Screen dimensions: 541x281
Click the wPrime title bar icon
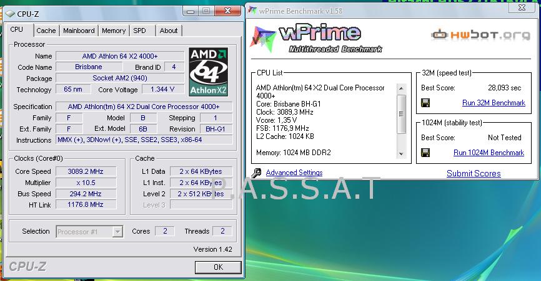coord(252,11)
